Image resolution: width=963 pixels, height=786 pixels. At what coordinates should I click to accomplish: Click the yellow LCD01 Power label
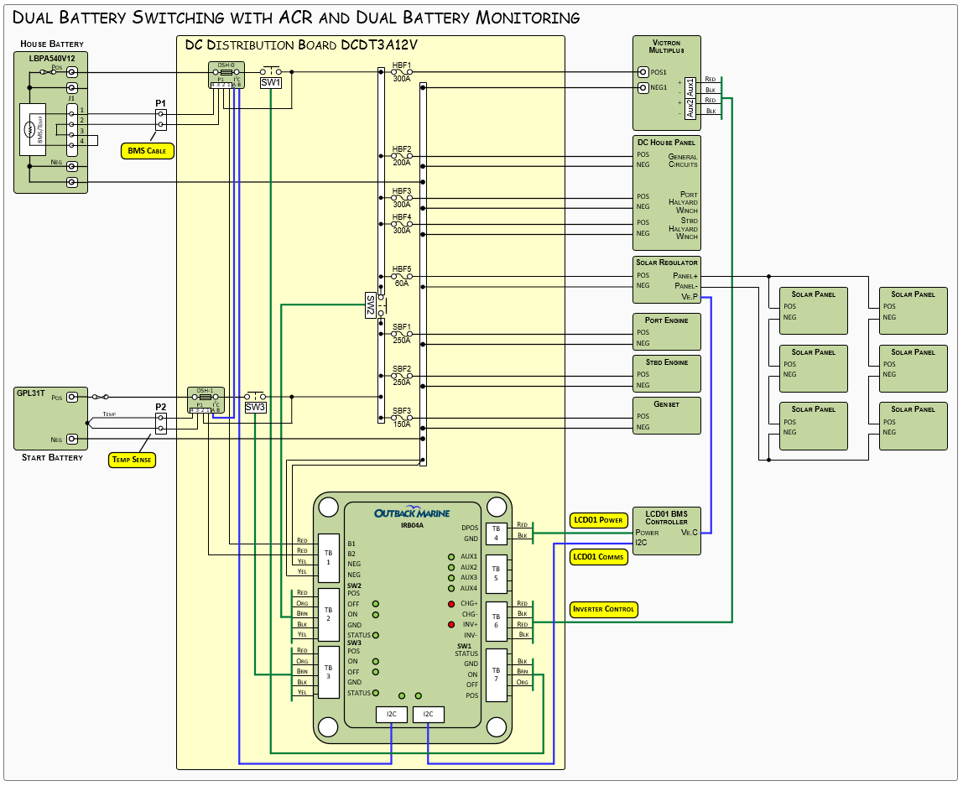click(599, 520)
